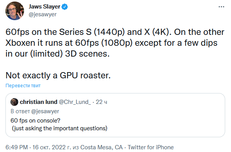This screenshot has height=152, width=231.
Task: Click Перевести твит to translate the tweet
Action: coord(23,85)
